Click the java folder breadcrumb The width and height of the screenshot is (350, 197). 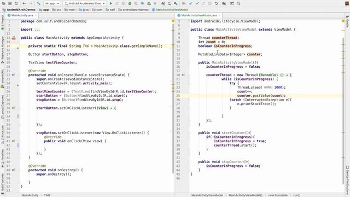click(84, 10)
